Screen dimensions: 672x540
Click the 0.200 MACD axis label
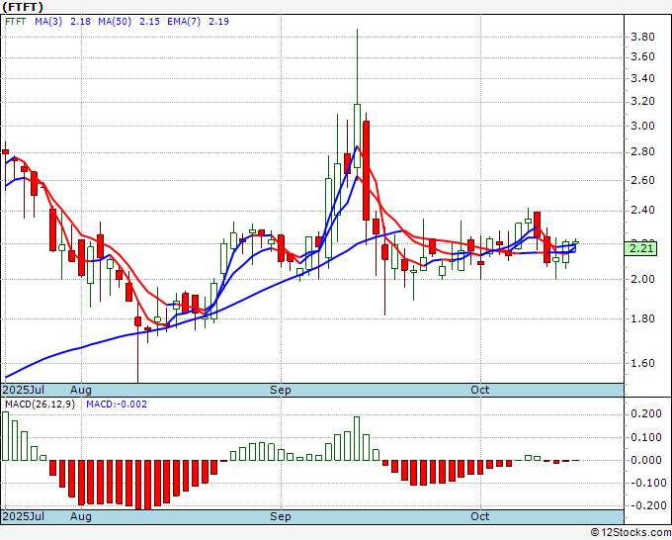pos(644,413)
